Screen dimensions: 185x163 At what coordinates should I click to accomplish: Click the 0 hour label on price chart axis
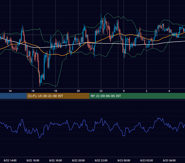click(x=124, y=91)
